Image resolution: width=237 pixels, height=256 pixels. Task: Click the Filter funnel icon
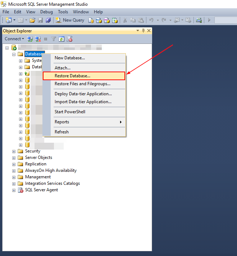(x=54, y=39)
